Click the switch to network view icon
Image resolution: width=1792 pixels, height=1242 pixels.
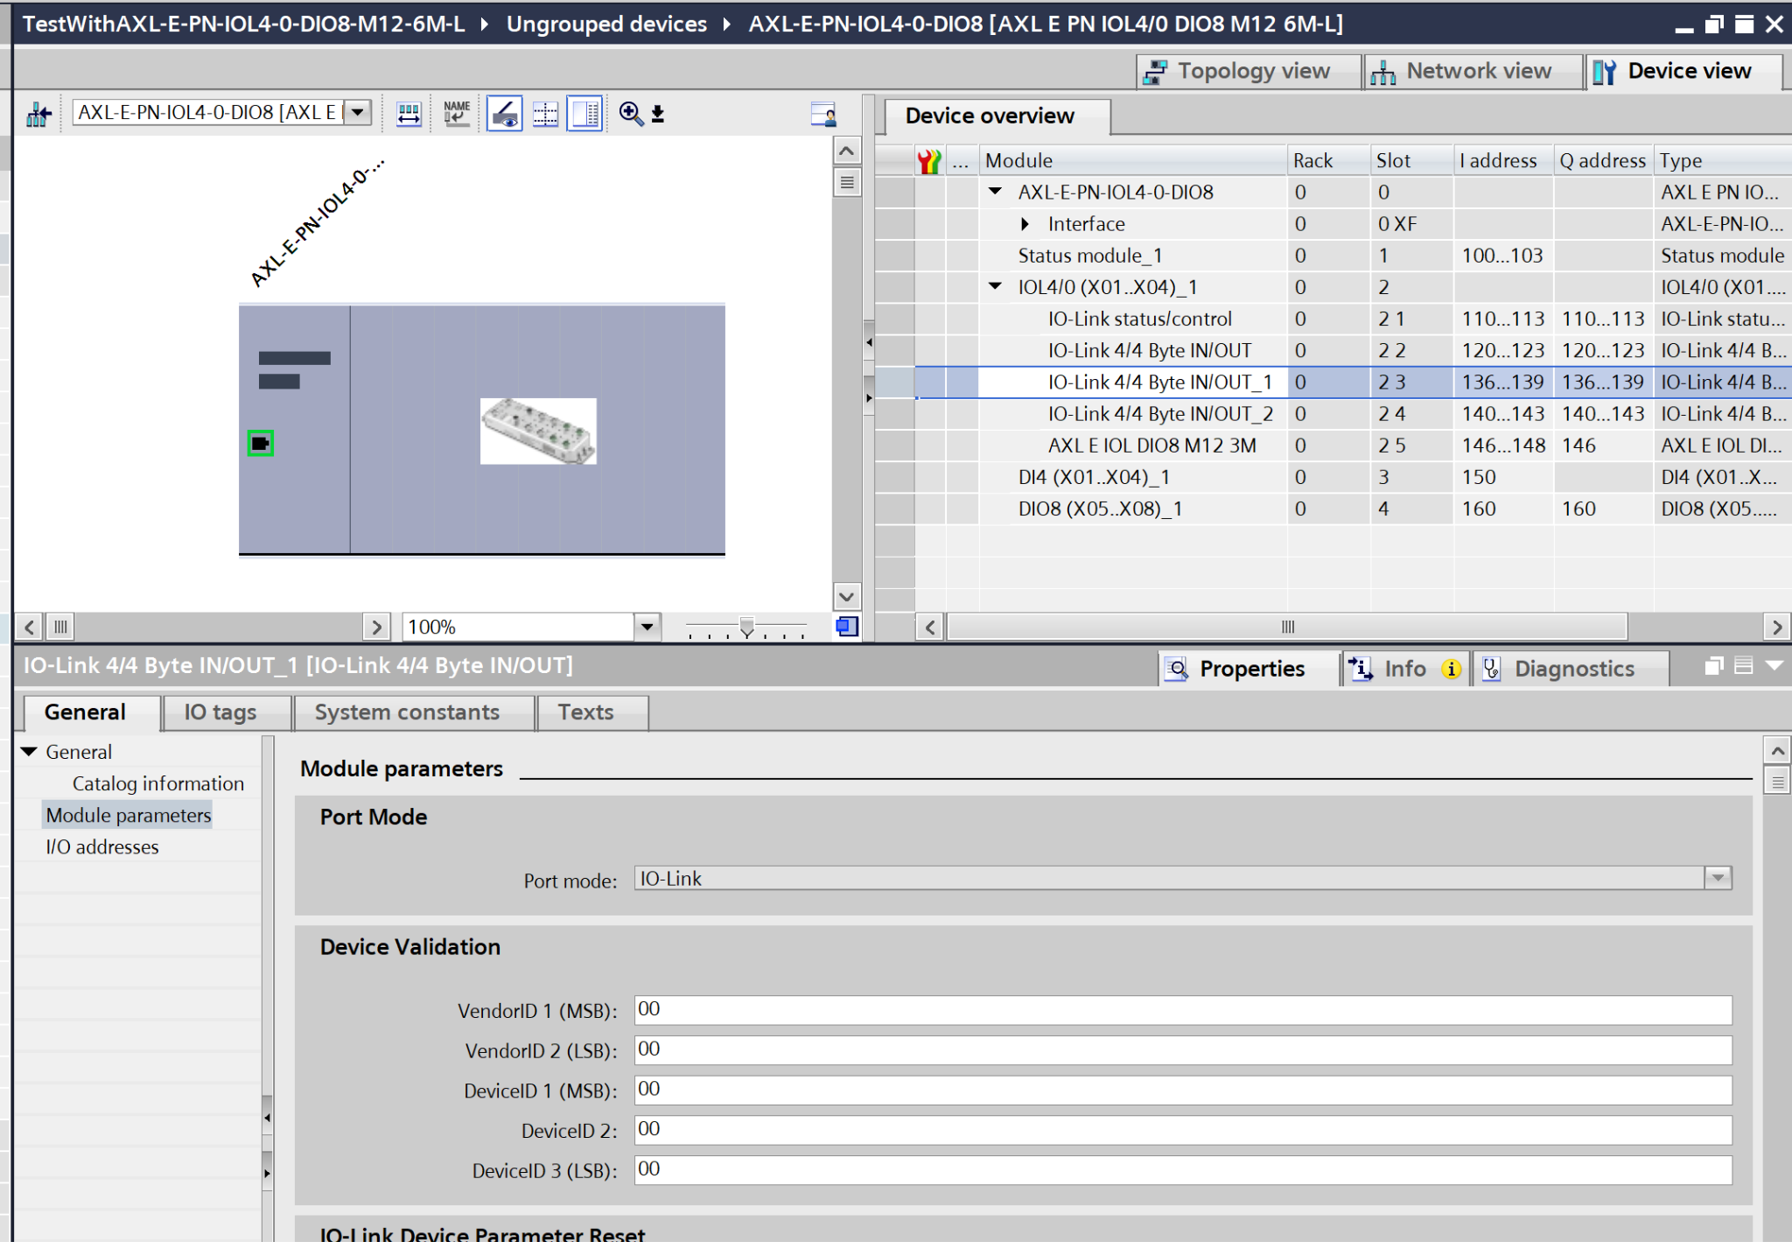coord(38,114)
